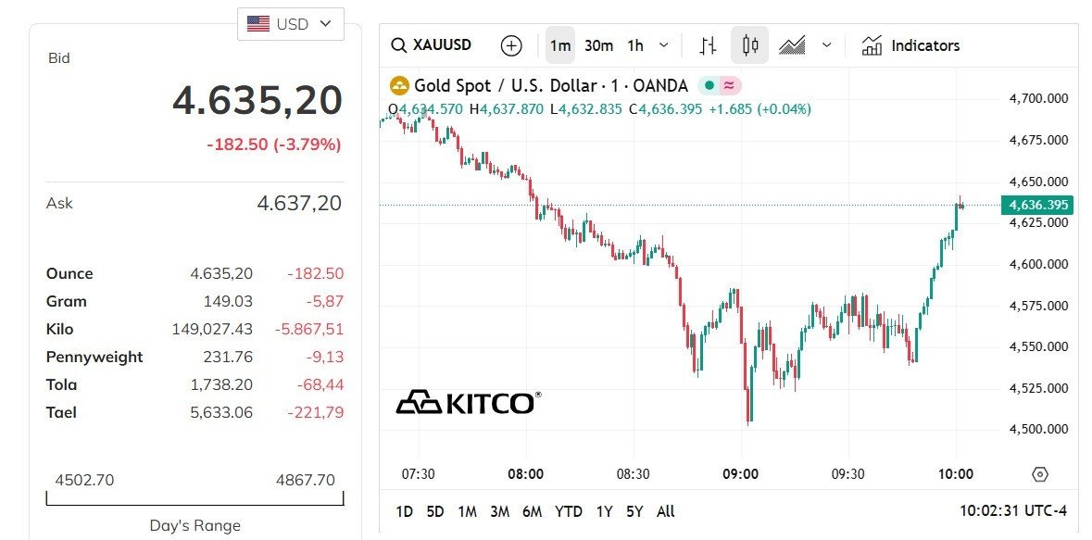This screenshot has width=1092, height=540.
Task: Click the 10:02:31 UTC-4 timezone label
Action: (1012, 511)
